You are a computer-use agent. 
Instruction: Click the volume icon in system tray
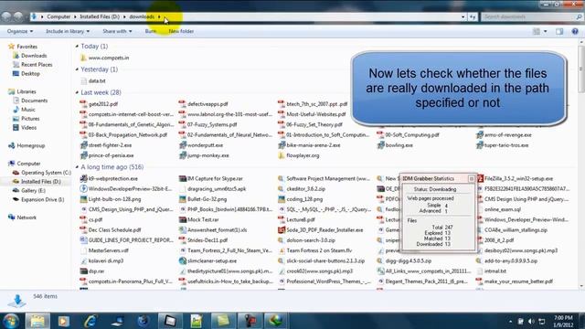[x=531, y=321]
